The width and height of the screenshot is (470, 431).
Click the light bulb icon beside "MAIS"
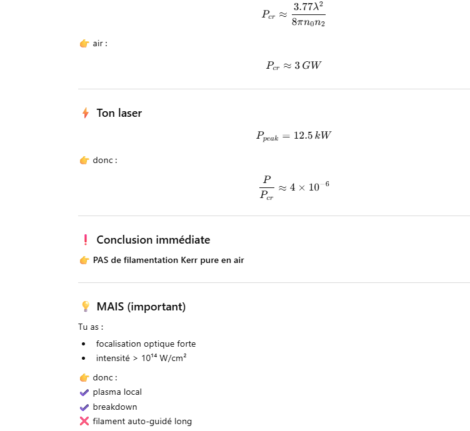coord(86,307)
